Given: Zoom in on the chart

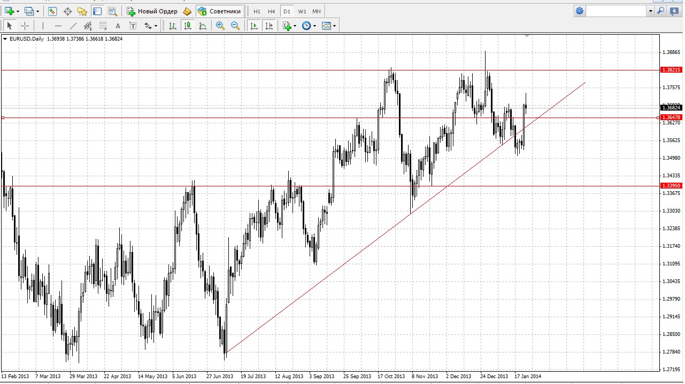Looking at the screenshot, I should (x=220, y=26).
